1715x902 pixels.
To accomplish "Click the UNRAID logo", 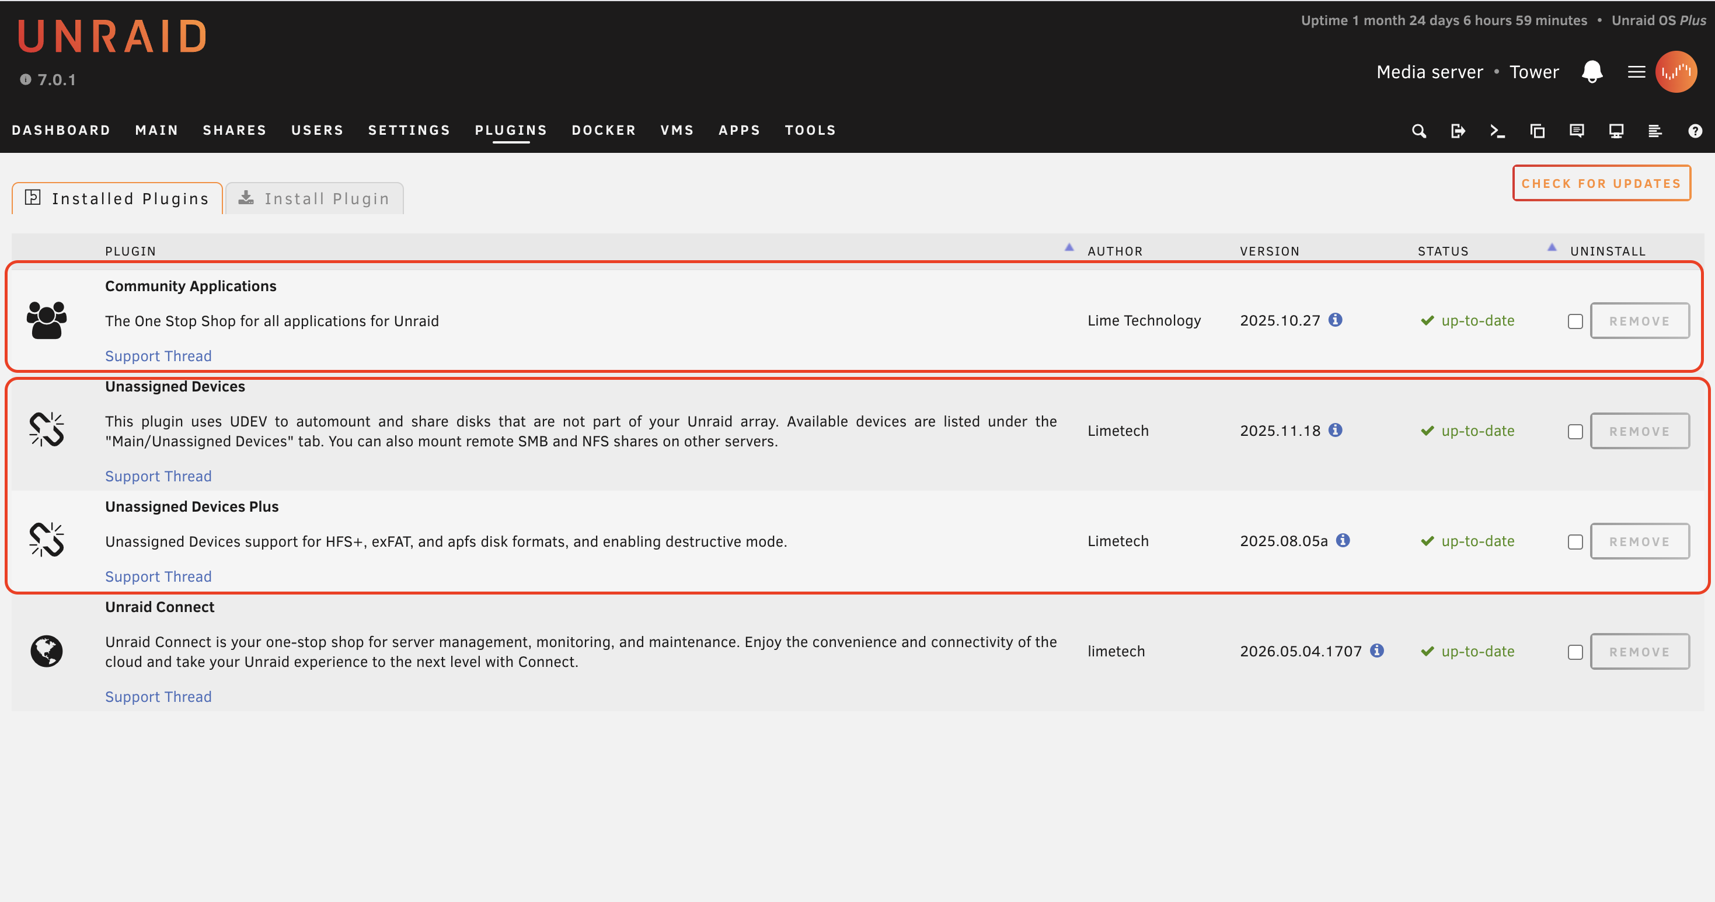I will (x=112, y=36).
